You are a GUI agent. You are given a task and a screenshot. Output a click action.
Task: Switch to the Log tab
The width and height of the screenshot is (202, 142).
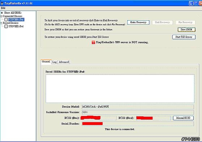pyautogui.click(x=54, y=62)
